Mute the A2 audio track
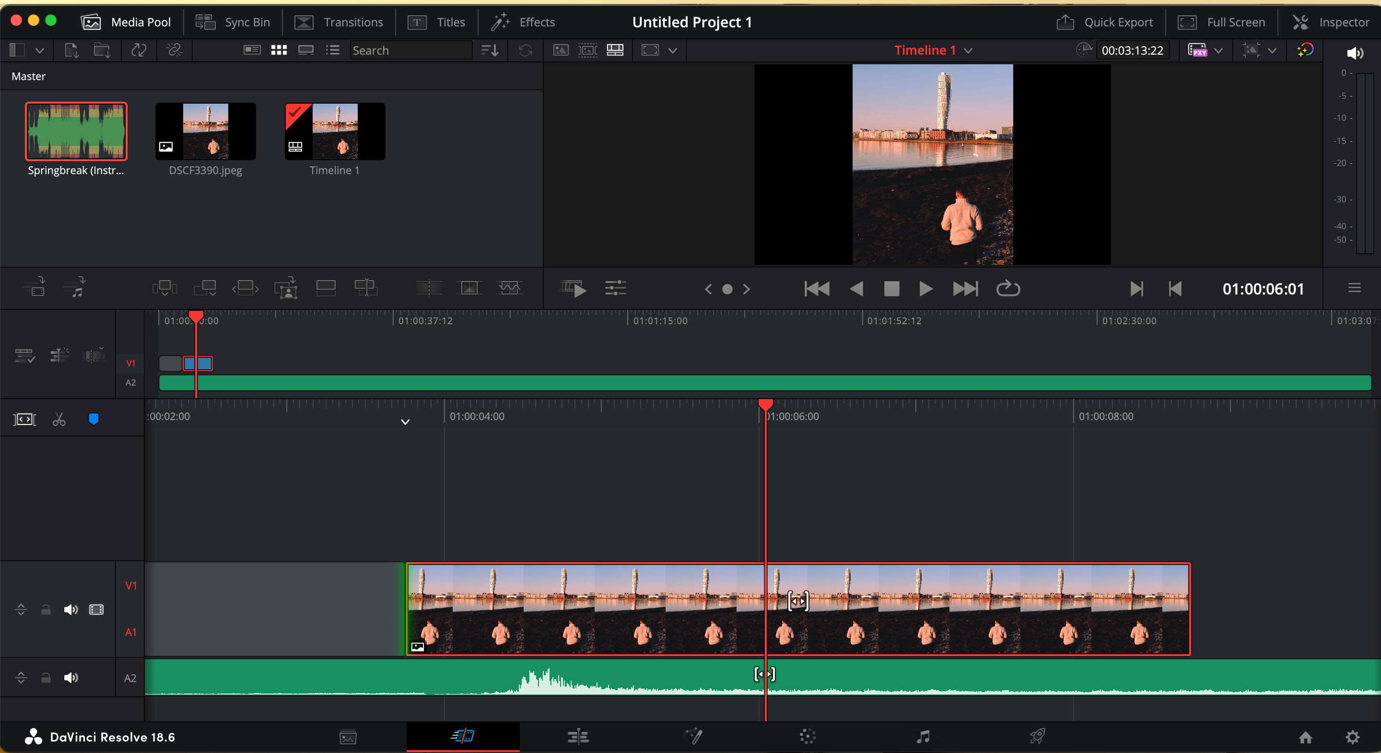 pyautogui.click(x=71, y=677)
